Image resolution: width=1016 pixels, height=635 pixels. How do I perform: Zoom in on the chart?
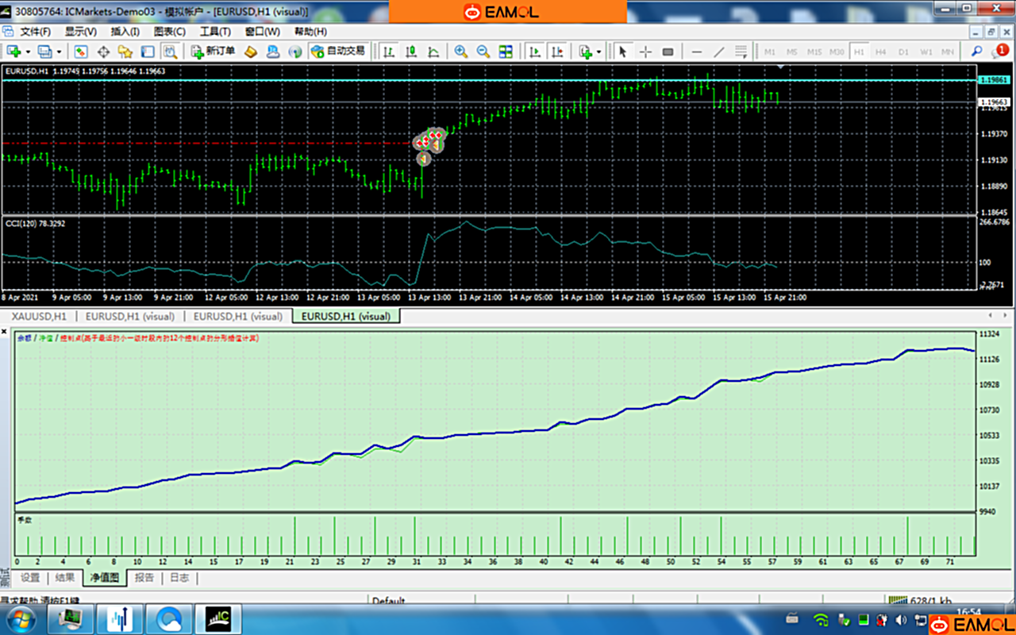click(x=460, y=52)
